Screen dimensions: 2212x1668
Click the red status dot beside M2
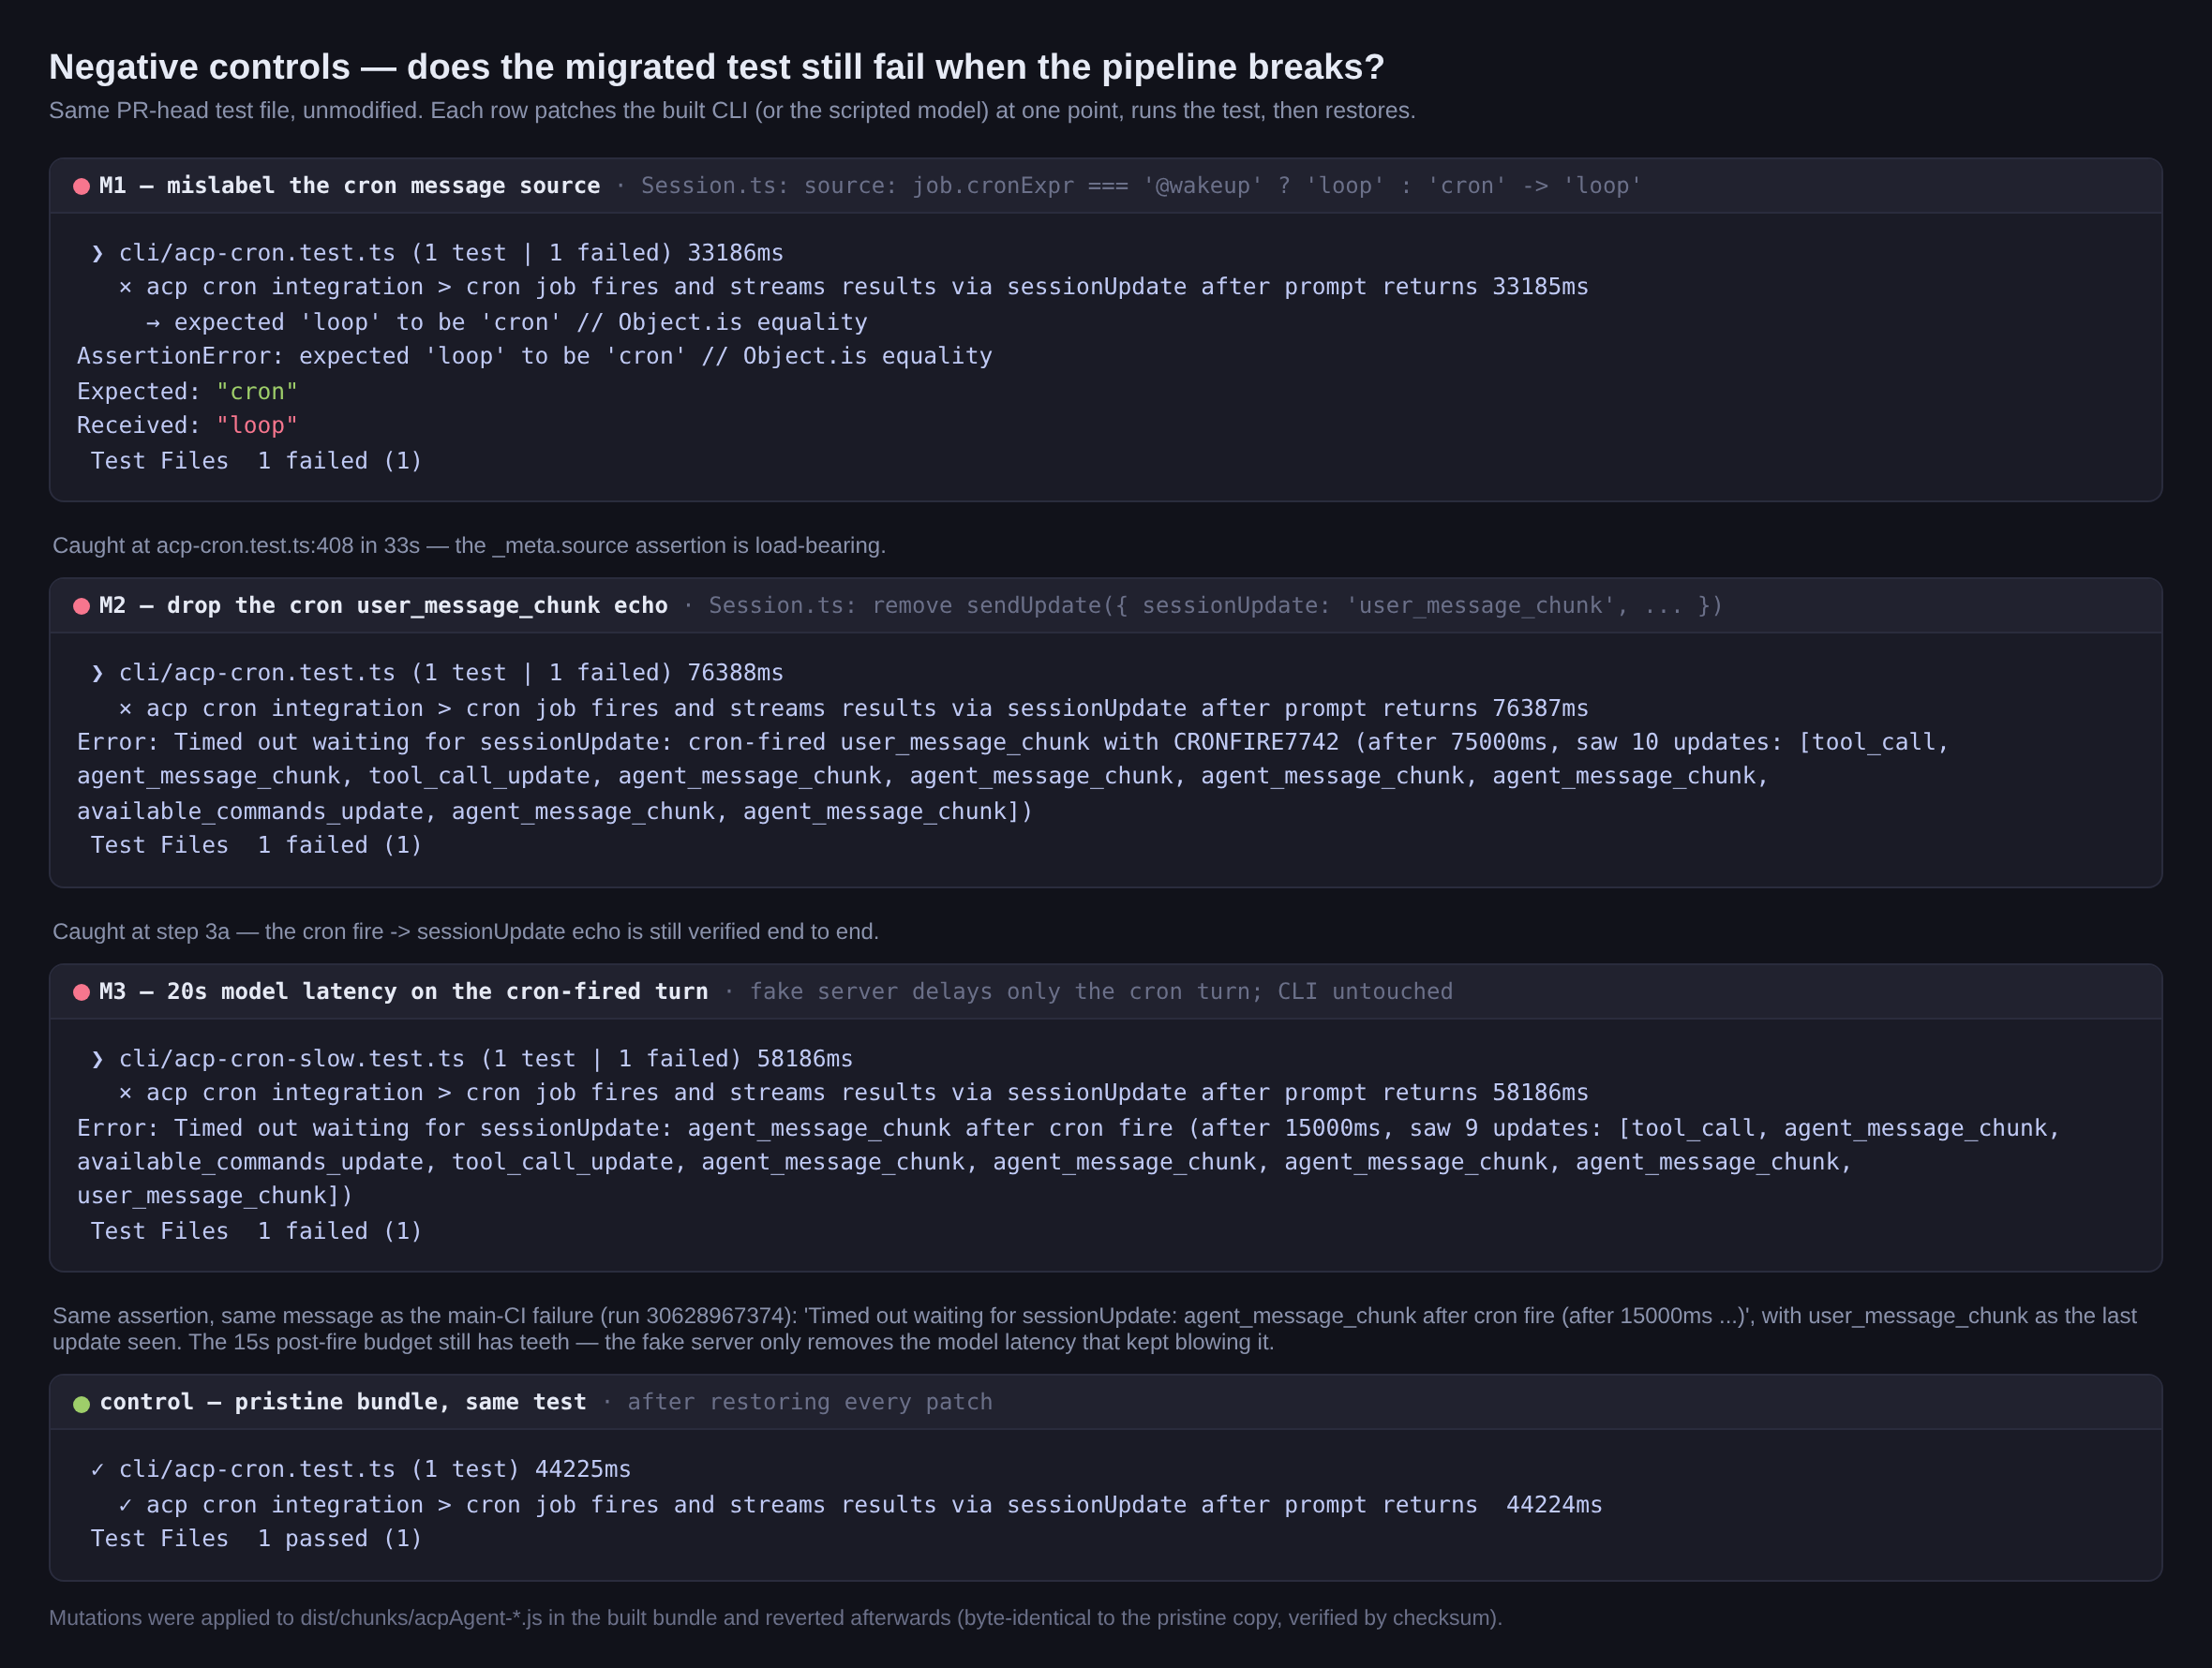click(82, 606)
